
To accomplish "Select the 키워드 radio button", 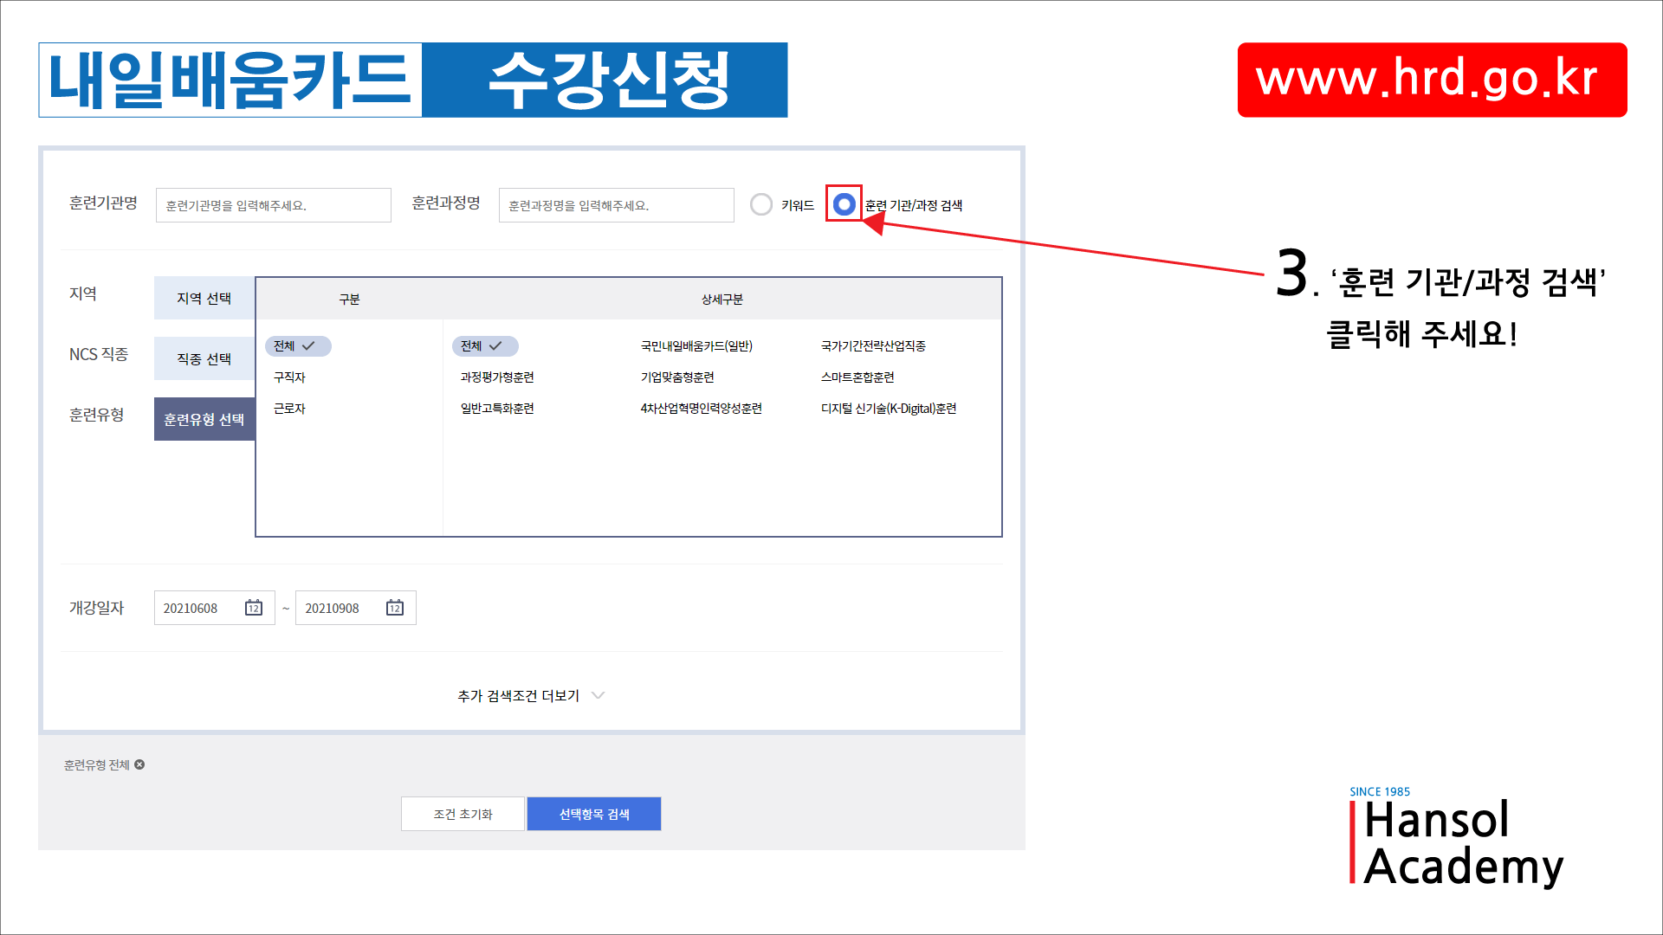I will (761, 204).
